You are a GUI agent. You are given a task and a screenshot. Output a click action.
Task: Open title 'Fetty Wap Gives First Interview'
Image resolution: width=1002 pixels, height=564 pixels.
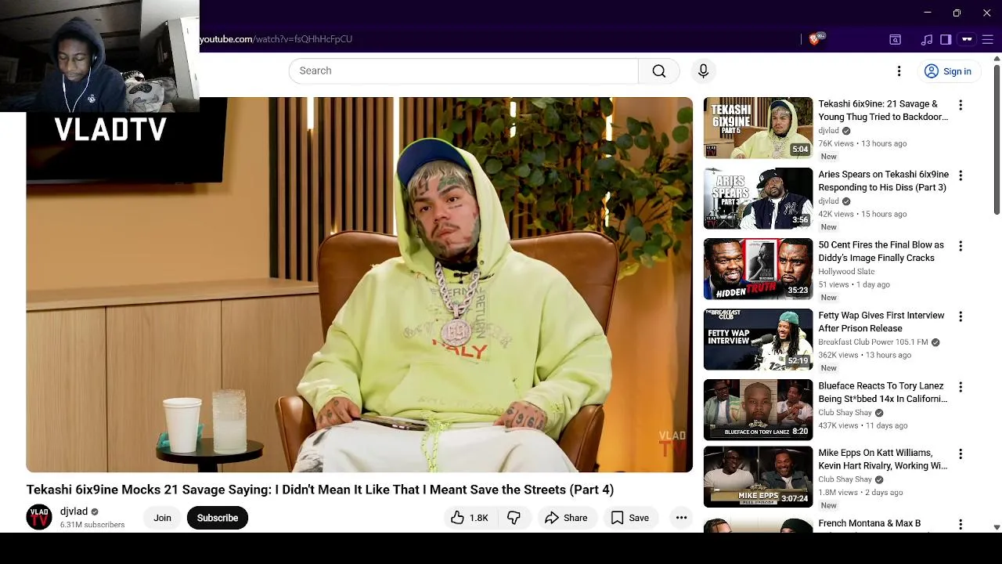pyautogui.click(x=881, y=322)
